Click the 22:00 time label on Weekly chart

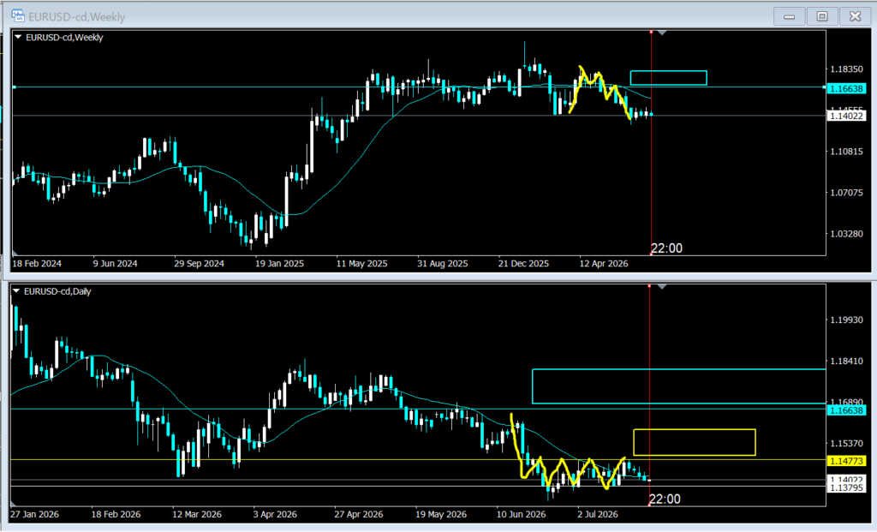666,248
